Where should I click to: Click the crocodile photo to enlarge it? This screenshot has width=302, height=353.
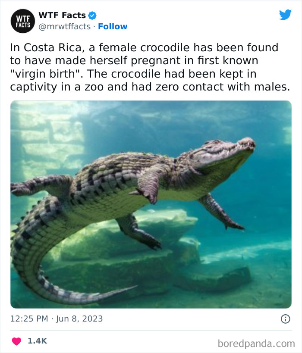pos(151,203)
